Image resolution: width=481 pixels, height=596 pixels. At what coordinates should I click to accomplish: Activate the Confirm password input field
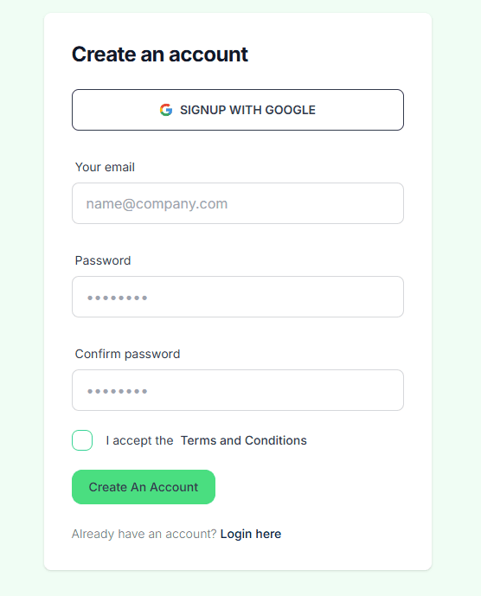coord(238,390)
